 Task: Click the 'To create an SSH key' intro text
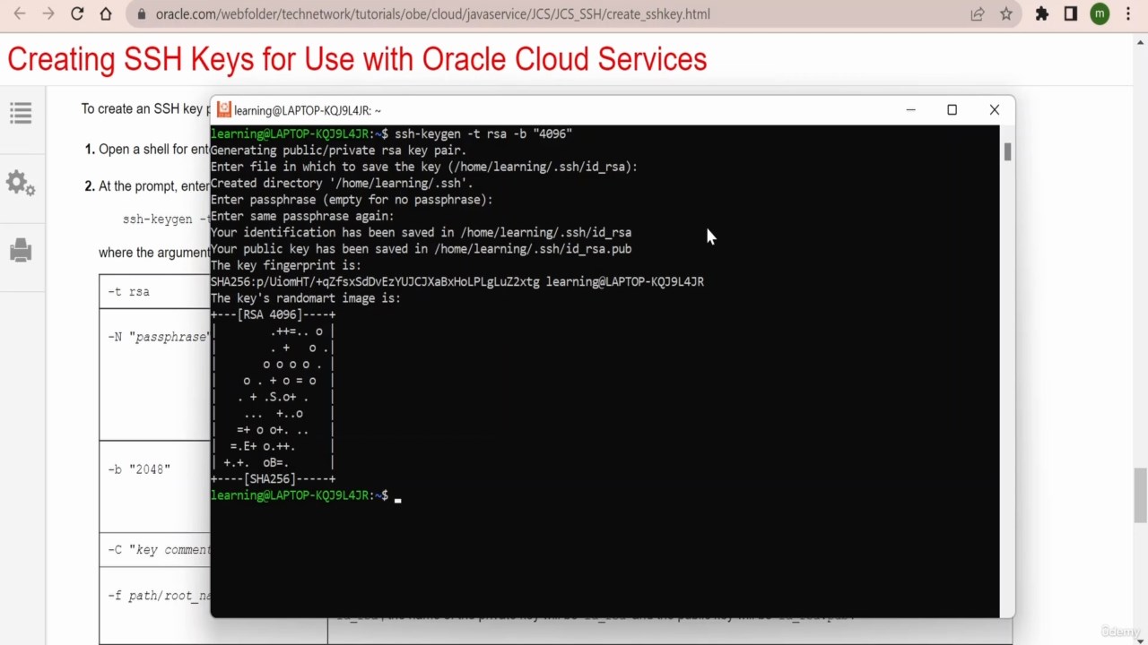[144, 109]
